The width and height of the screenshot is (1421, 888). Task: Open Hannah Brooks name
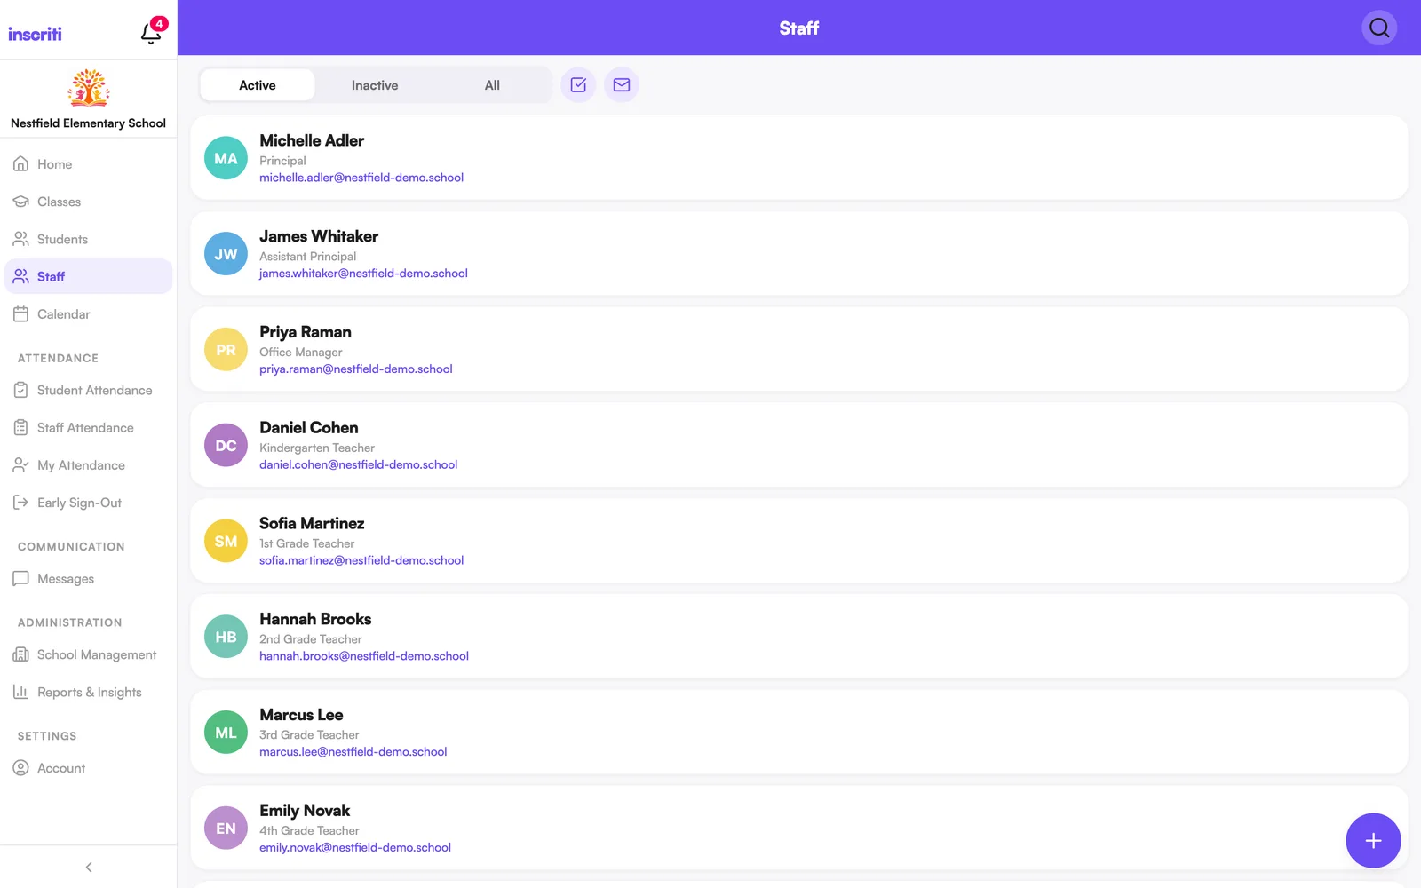[315, 619]
